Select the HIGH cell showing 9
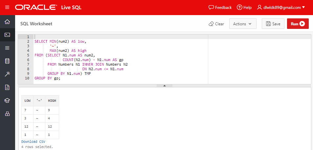Image resolution: width=313 pixels, height=150 pixels. [52, 110]
